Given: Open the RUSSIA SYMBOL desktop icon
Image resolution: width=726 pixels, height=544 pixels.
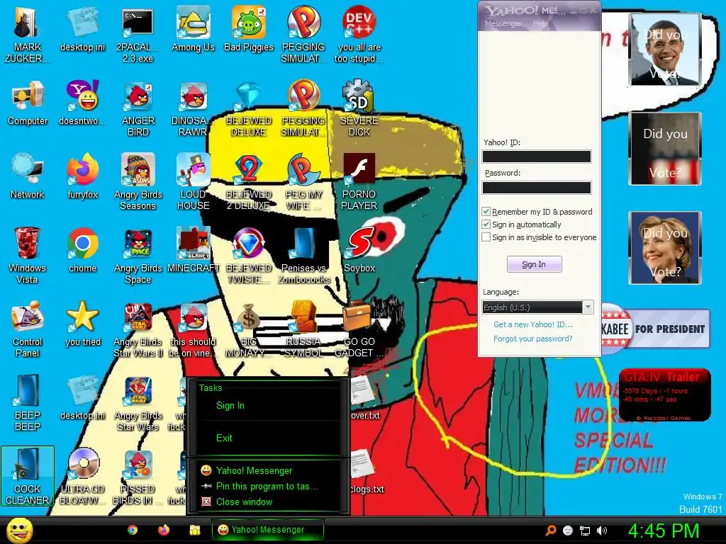Looking at the screenshot, I should click(x=303, y=329).
